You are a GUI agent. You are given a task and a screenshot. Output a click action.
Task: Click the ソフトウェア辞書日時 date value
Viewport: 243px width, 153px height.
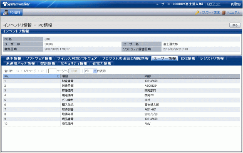coord(176,49)
